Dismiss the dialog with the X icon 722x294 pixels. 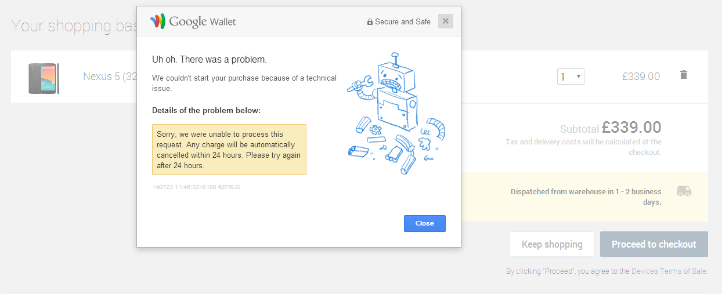[x=445, y=21]
